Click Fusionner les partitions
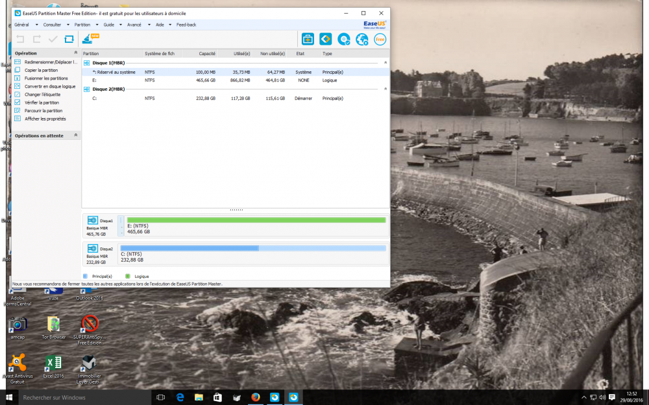The height and width of the screenshot is (405, 649). point(45,78)
